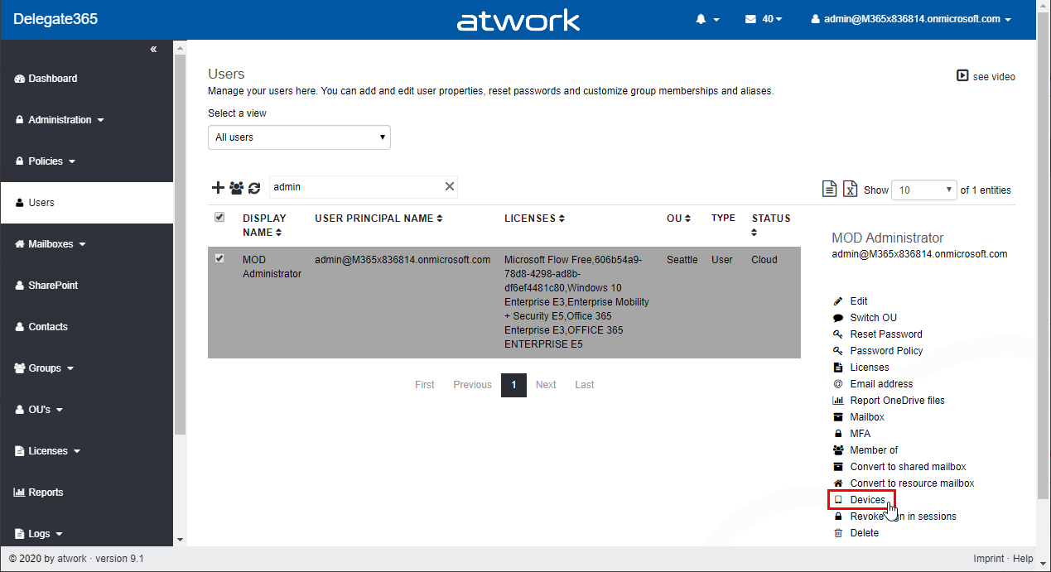The image size is (1051, 572).
Task: Revoke sign in sessions
Action: 894,517
